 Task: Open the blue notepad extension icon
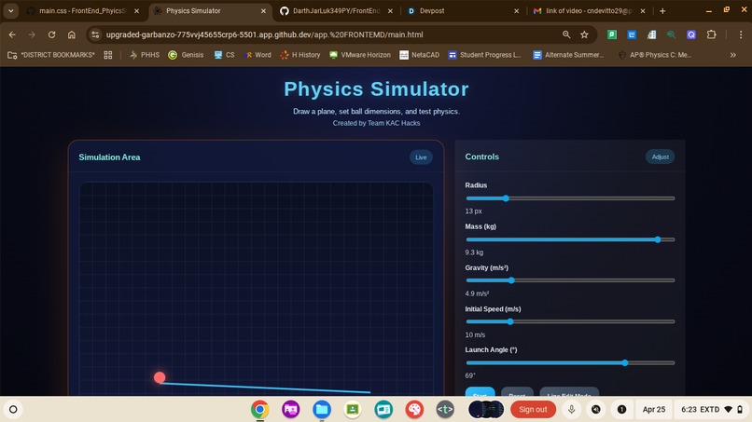pos(632,34)
